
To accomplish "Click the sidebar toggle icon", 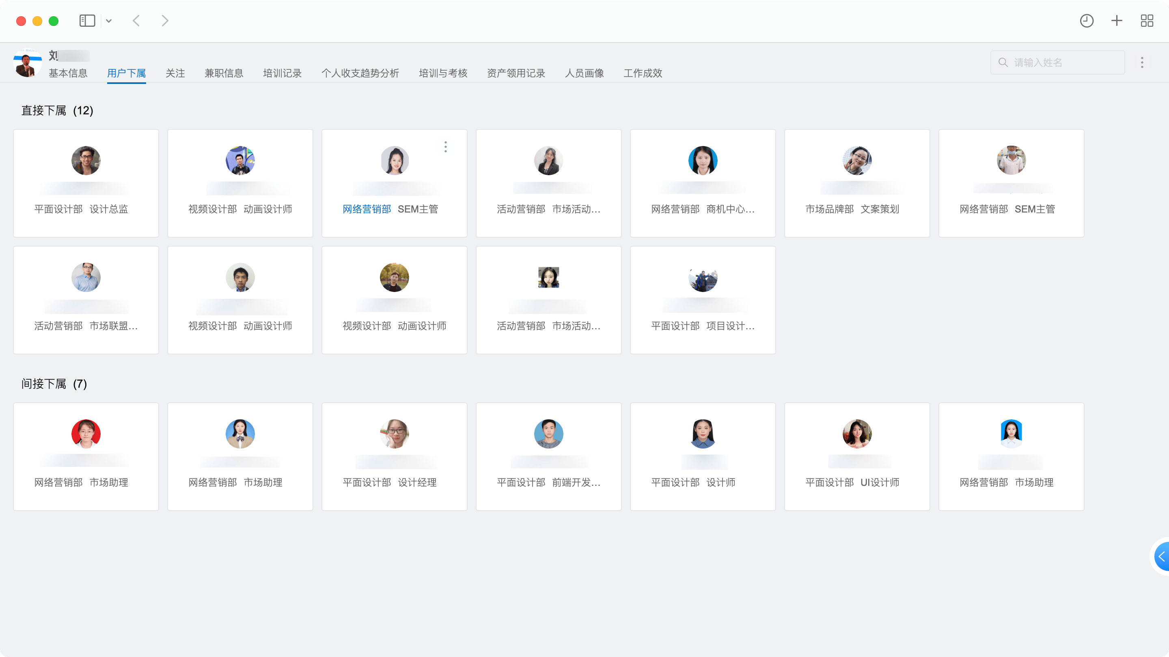I will (87, 21).
